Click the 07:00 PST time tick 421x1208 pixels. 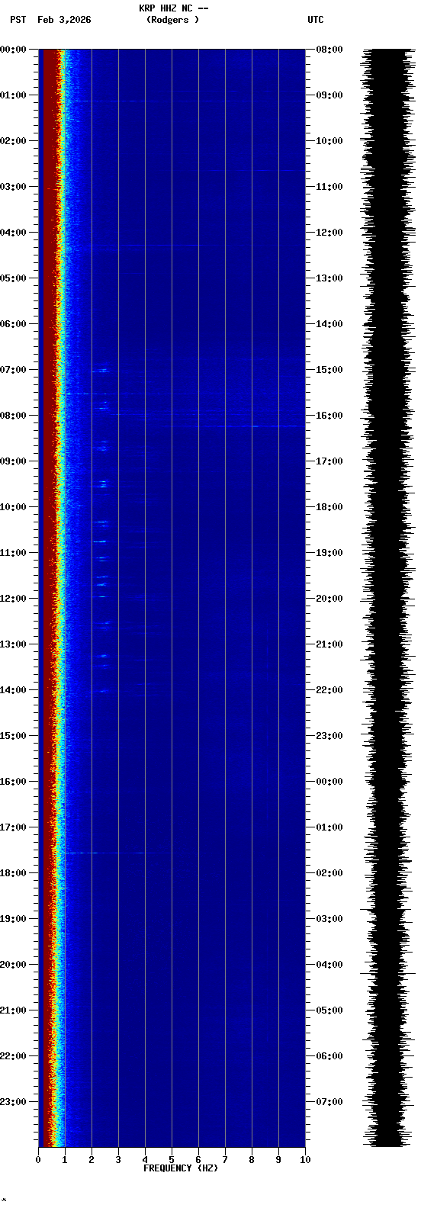pyautogui.click(x=14, y=370)
